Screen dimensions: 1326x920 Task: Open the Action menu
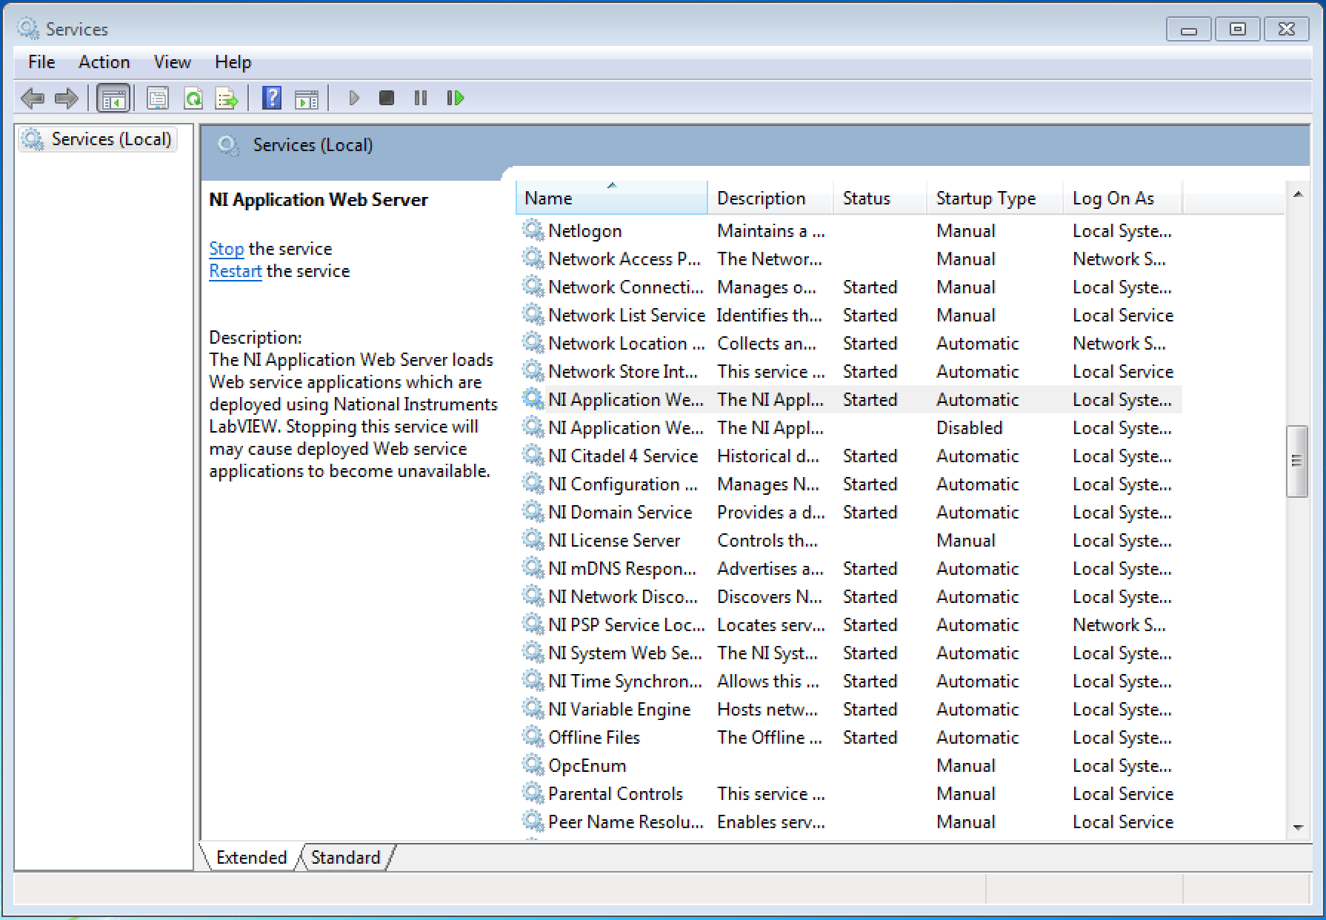tap(104, 62)
